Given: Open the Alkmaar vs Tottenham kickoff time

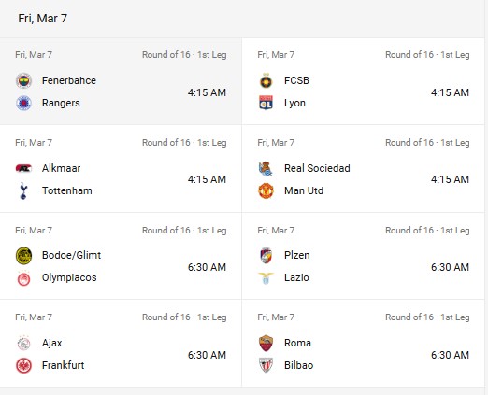Looking at the screenshot, I should 207,179.
